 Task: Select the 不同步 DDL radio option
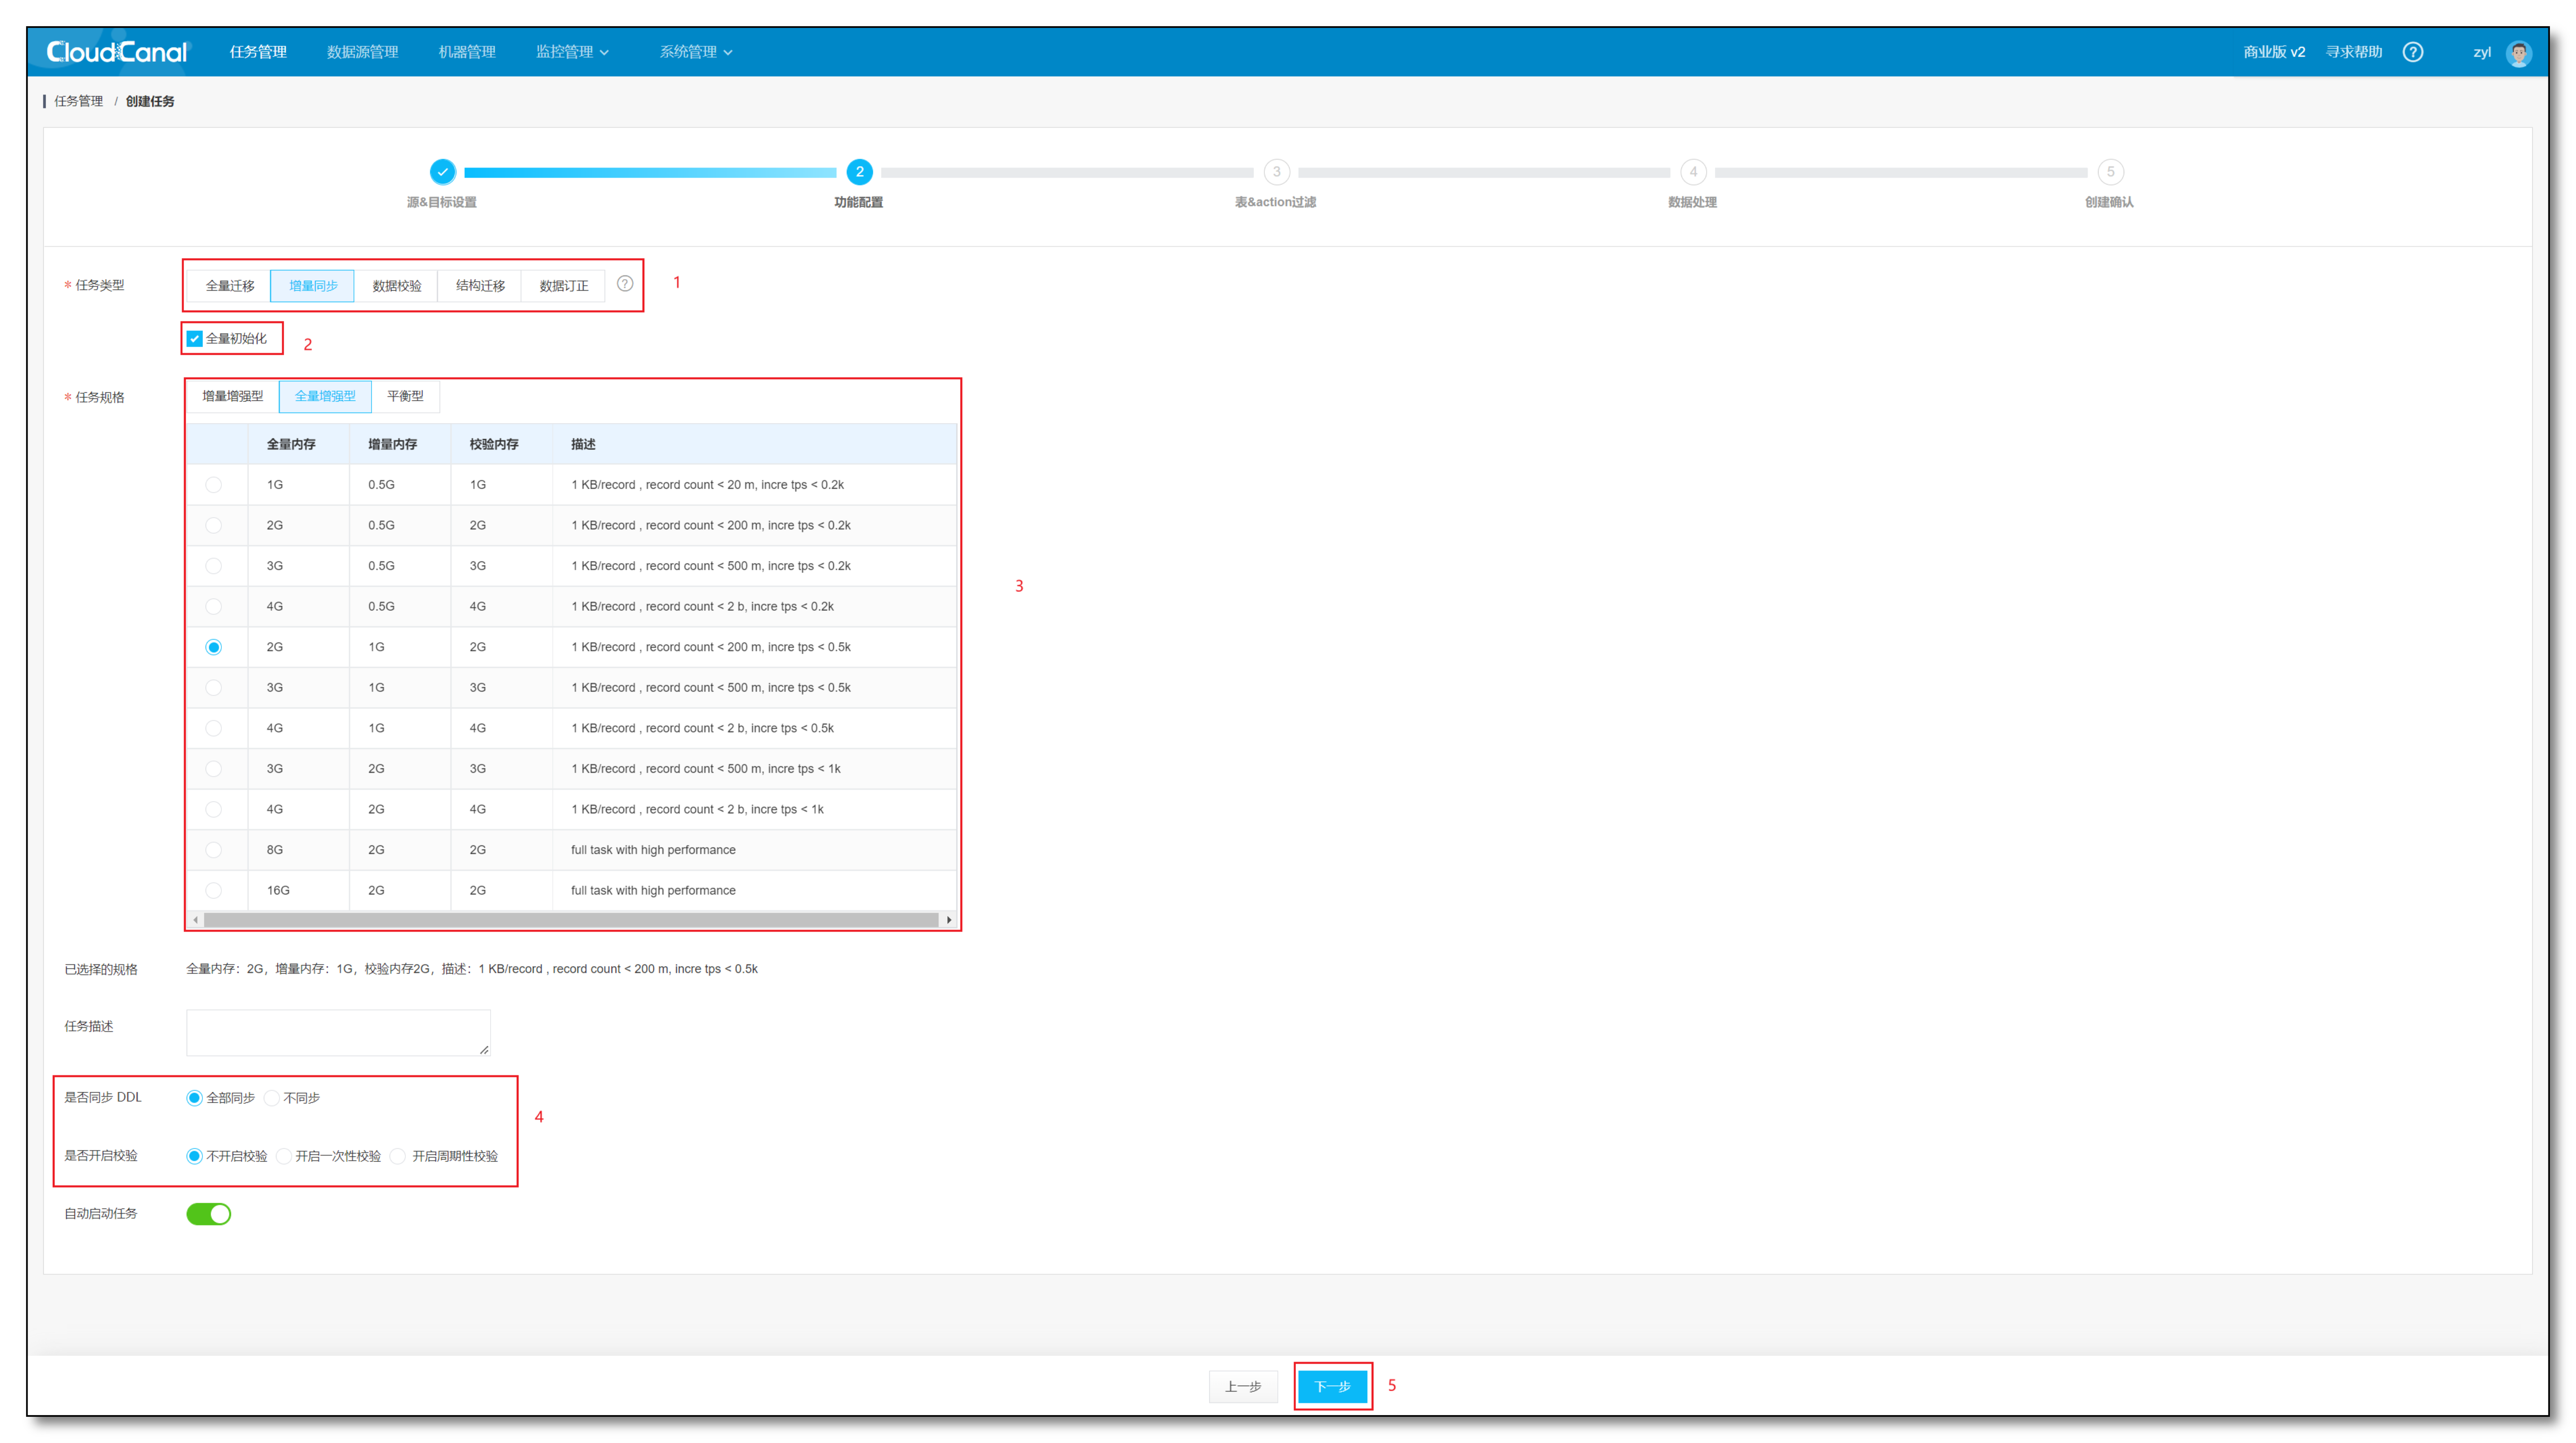pyautogui.click(x=272, y=1098)
